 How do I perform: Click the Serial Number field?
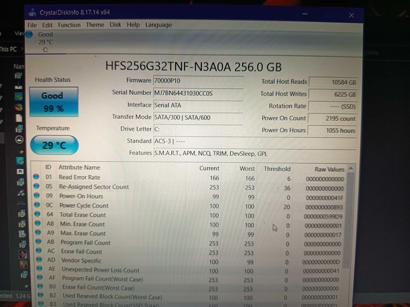pyautogui.click(x=198, y=93)
